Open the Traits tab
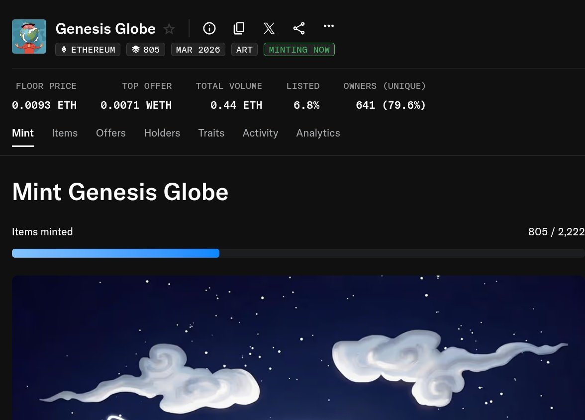The width and height of the screenshot is (585, 420). tap(211, 133)
